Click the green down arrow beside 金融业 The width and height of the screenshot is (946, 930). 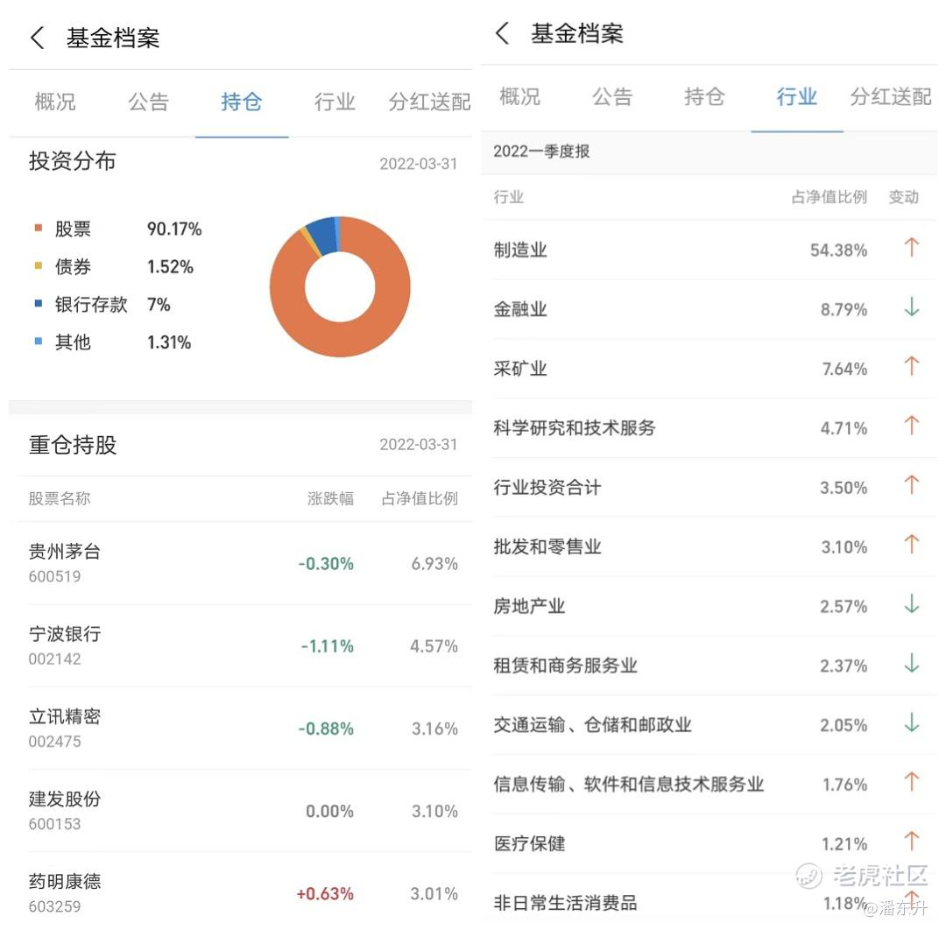click(912, 306)
